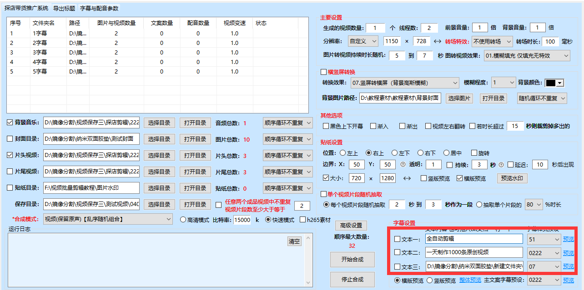Click the 线程数 input field
584x290 pixels.
pyautogui.click(x=429, y=28)
